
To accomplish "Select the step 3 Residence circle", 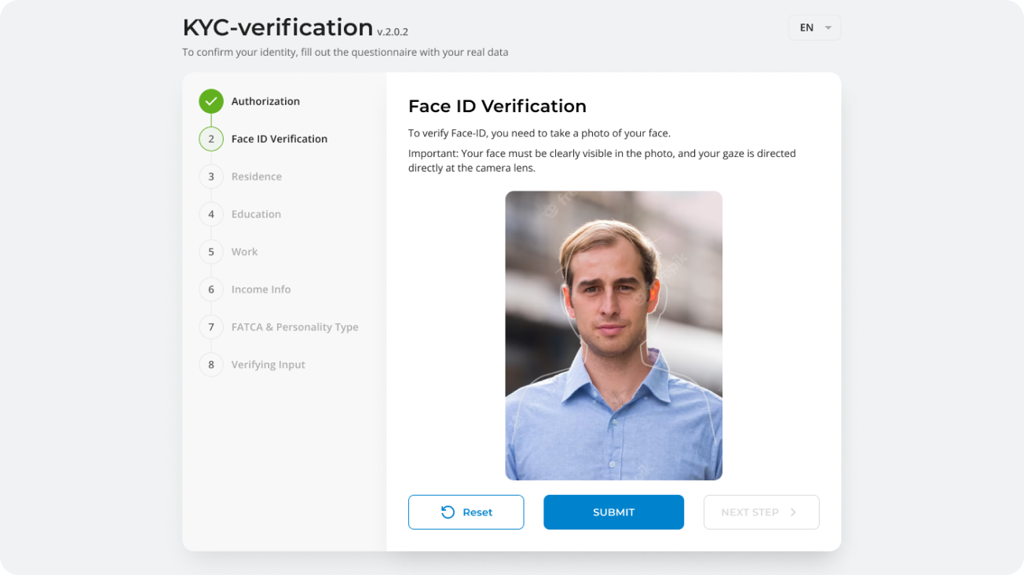I will coord(211,177).
